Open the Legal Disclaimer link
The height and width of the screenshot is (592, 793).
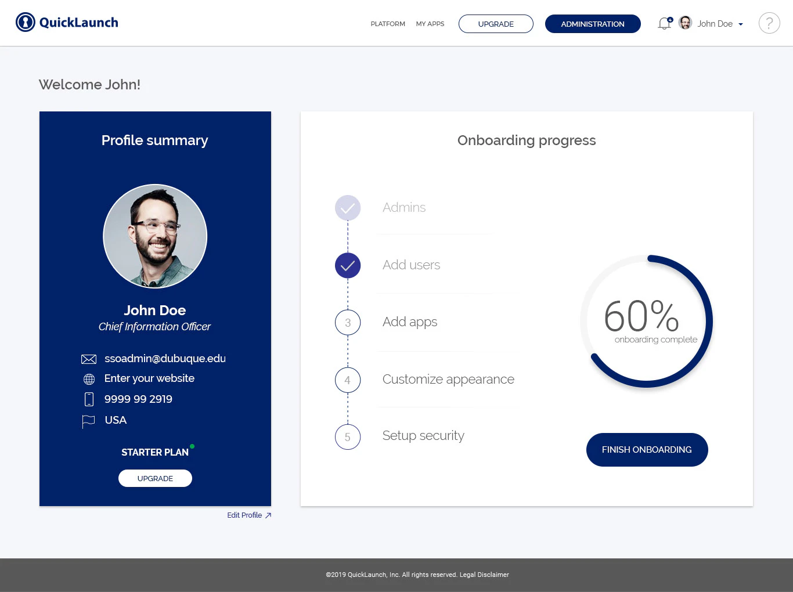point(484,575)
